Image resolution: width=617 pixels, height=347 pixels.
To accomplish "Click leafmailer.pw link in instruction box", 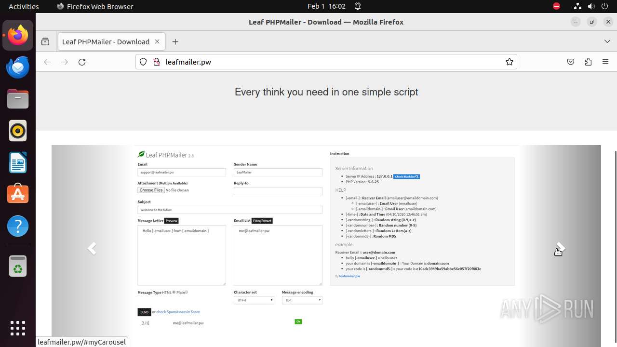I will pyautogui.click(x=349, y=276).
